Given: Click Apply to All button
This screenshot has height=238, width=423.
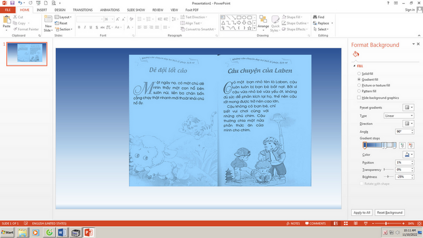Looking at the screenshot, I should click(362, 213).
